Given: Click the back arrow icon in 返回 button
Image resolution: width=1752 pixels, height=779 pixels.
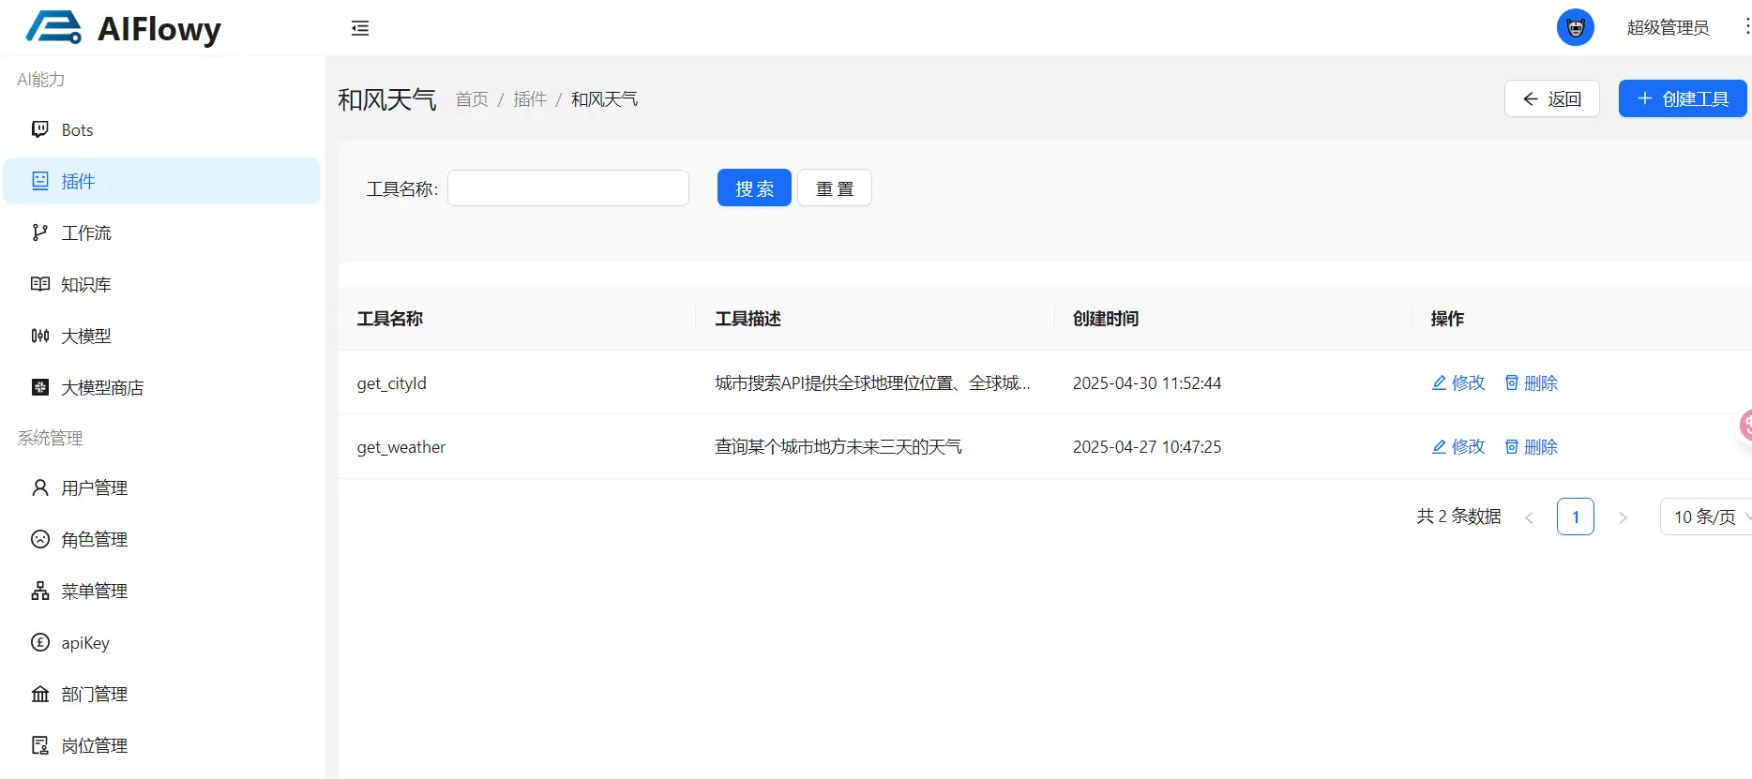Looking at the screenshot, I should pos(1531,98).
